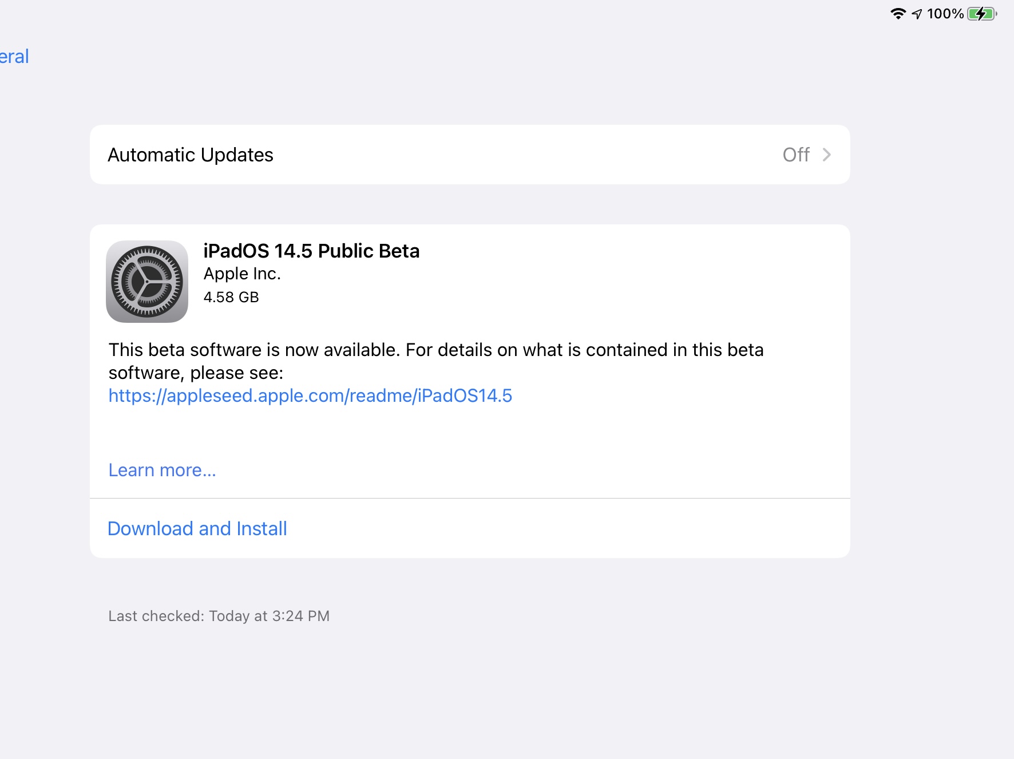
Task: Tap the 100% battery percentage
Action: (945, 14)
